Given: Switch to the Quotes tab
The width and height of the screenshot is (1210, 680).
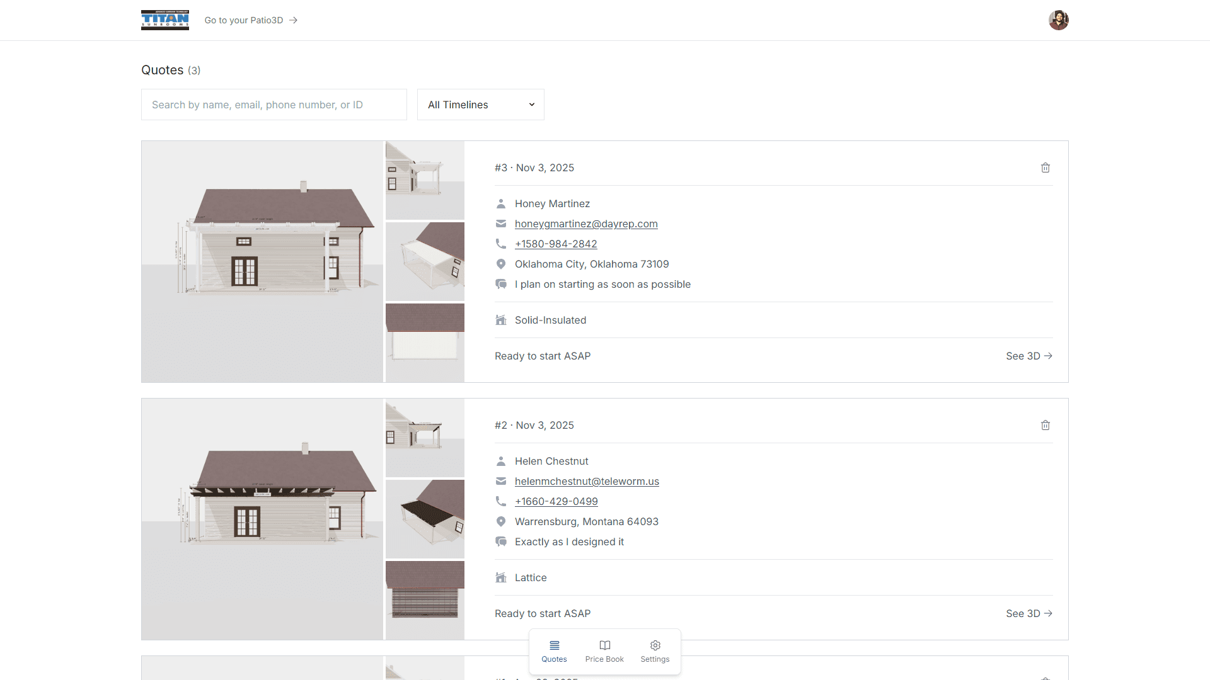Looking at the screenshot, I should coord(554,651).
